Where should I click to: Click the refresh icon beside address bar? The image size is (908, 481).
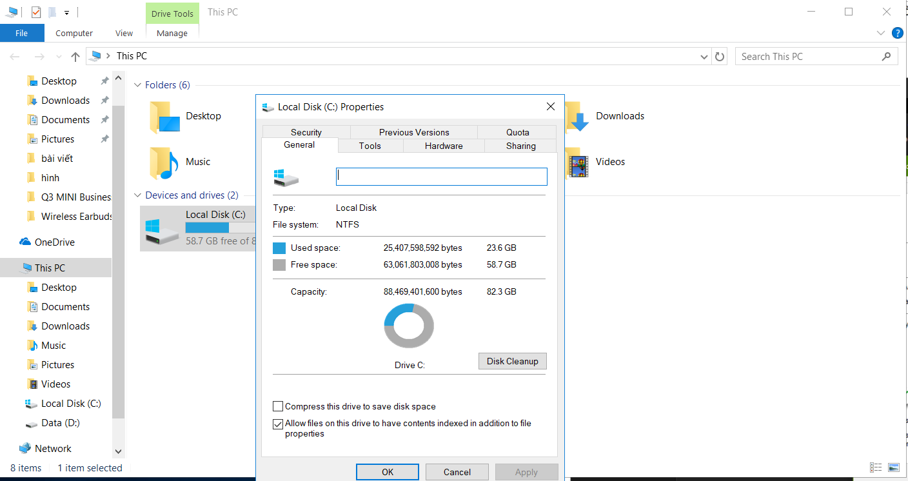pos(720,57)
